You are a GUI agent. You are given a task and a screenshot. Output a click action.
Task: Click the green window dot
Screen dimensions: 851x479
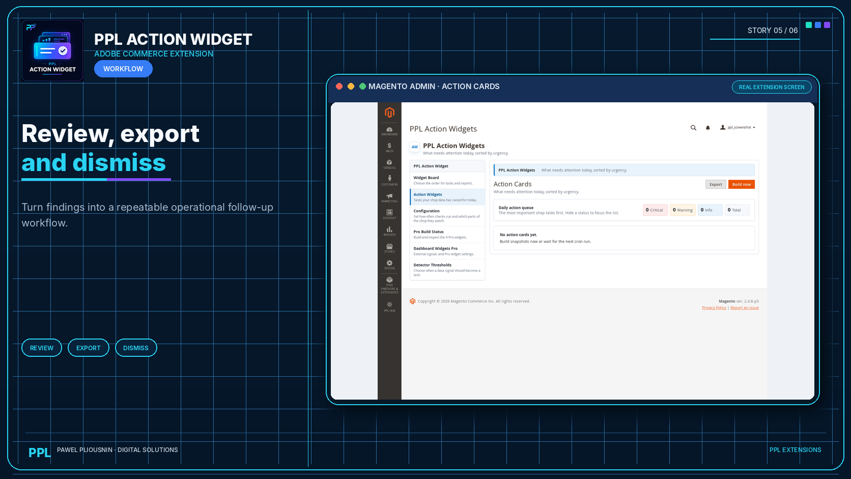click(363, 87)
